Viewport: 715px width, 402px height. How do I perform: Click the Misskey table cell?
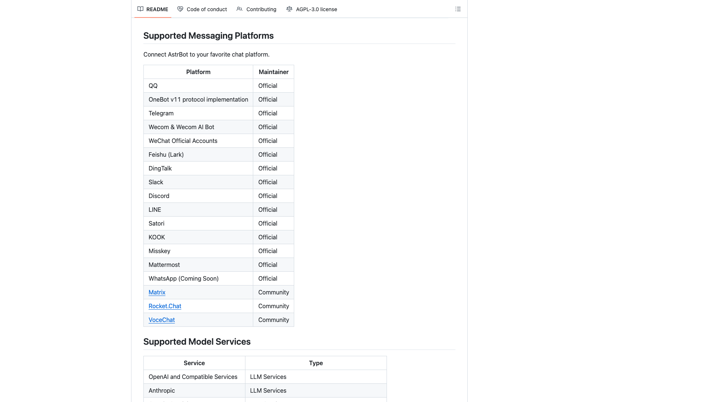coord(198,251)
